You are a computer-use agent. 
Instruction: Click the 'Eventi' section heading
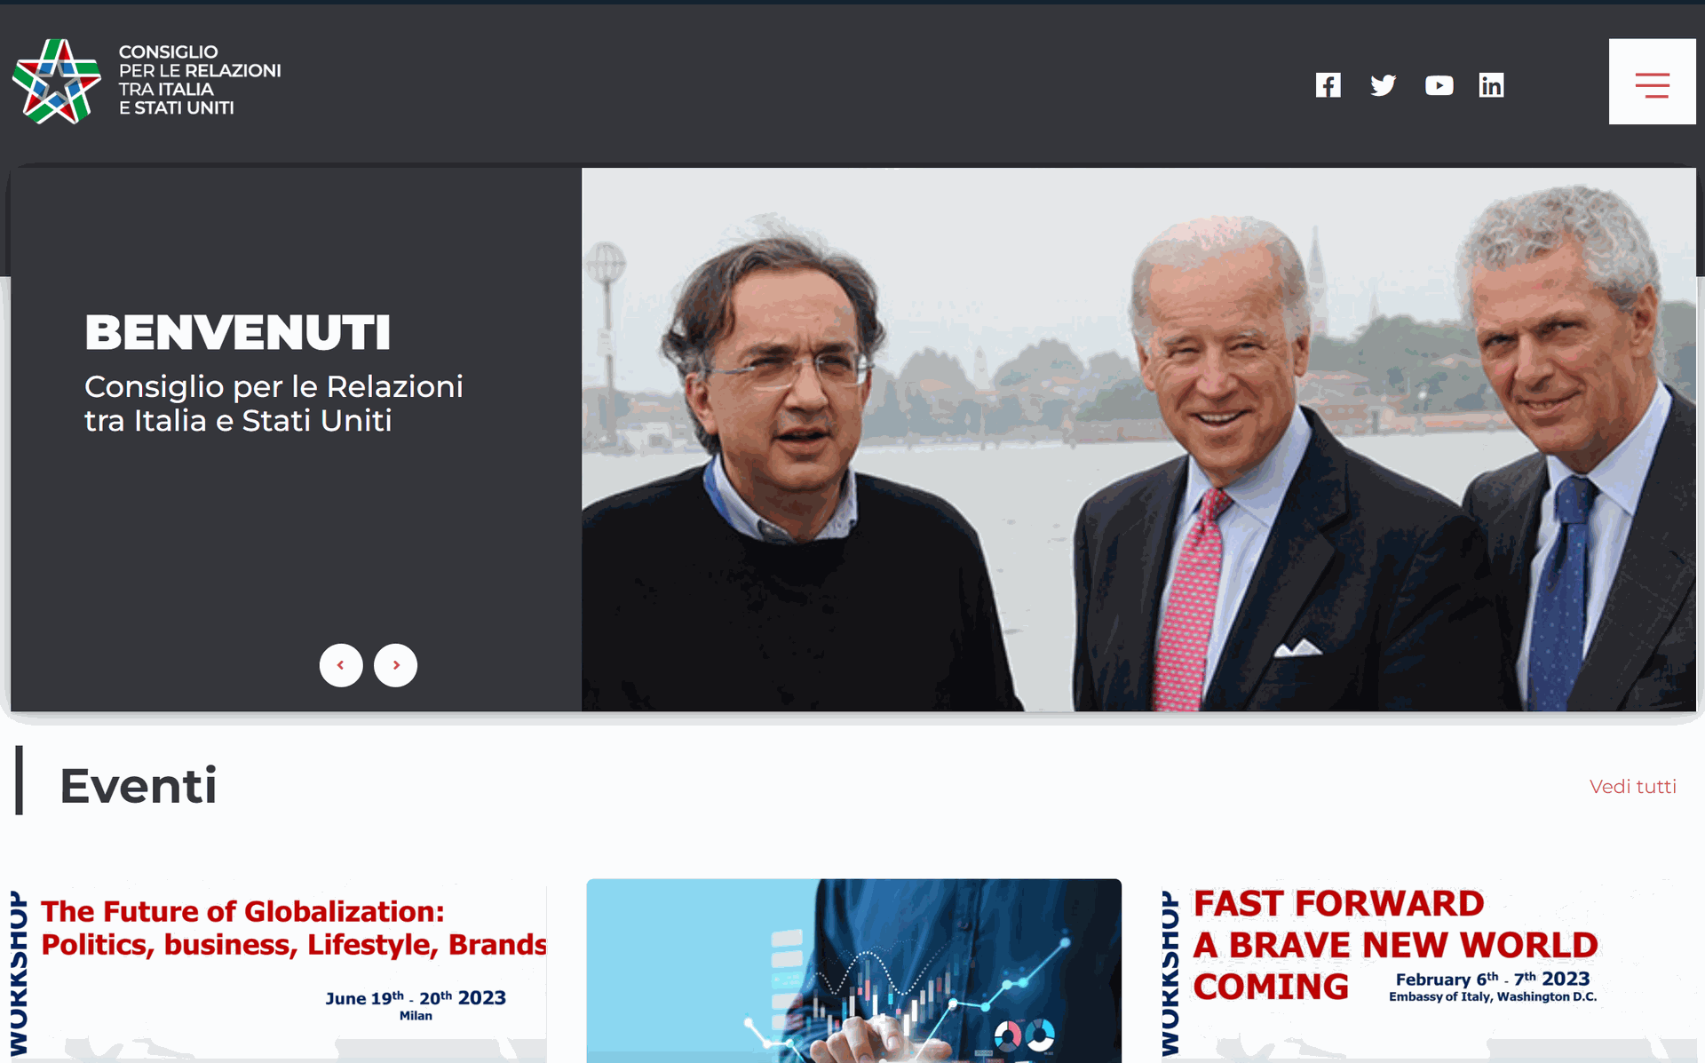point(138,785)
